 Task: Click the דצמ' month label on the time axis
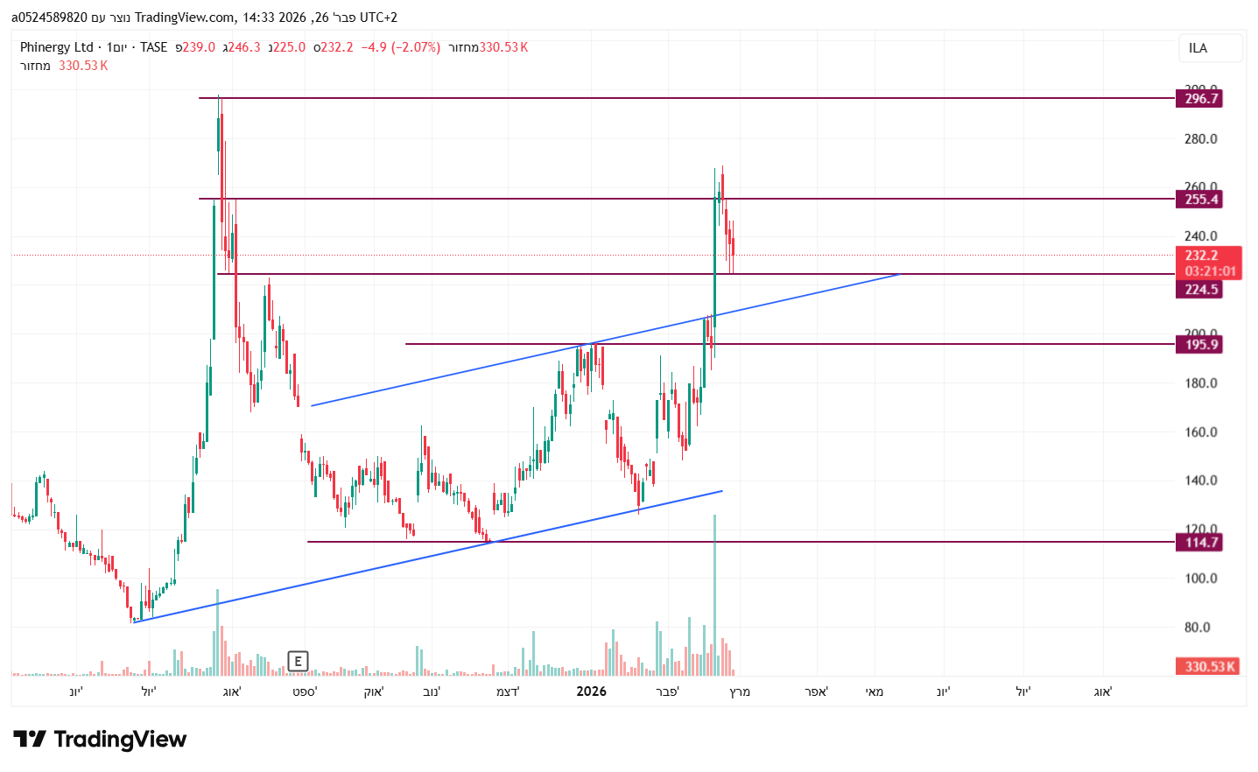(508, 691)
